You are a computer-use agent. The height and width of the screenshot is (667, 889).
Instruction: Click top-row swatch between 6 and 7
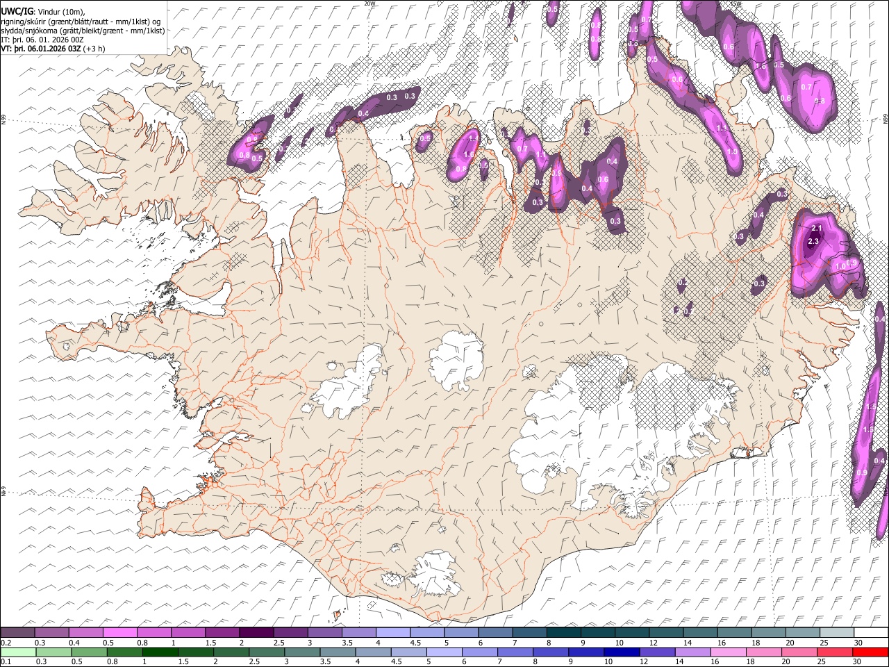click(x=495, y=633)
